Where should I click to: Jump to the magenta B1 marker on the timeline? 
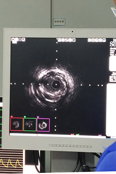click(x=100, y=135)
